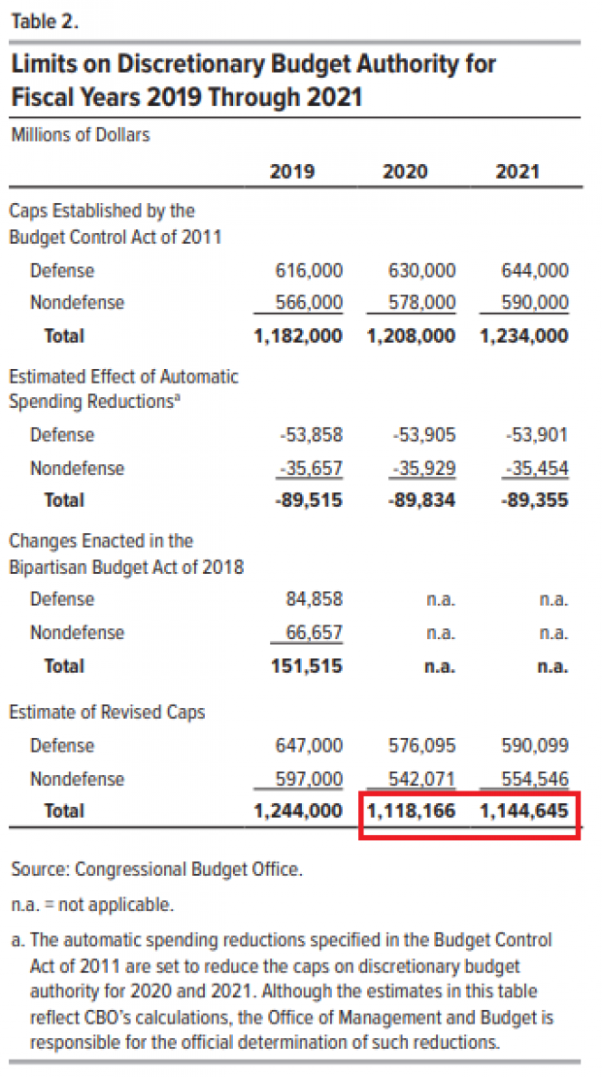Click the highlighted 1,118,166 total value
The image size is (602, 1077).
(411, 811)
